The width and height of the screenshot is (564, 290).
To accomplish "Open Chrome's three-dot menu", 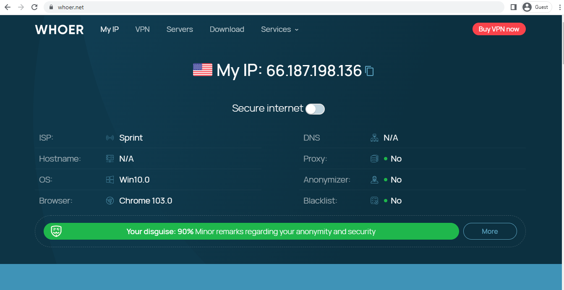I will (560, 7).
